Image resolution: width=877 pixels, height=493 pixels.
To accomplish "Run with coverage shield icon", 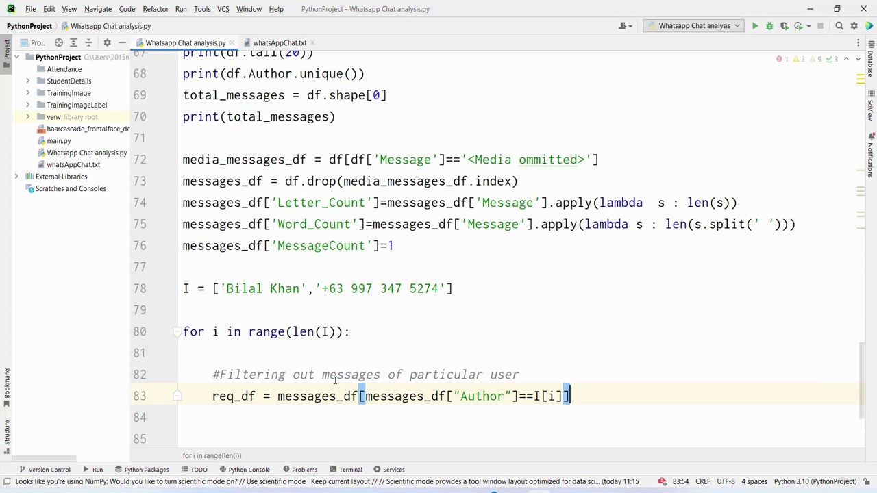I will tap(785, 26).
